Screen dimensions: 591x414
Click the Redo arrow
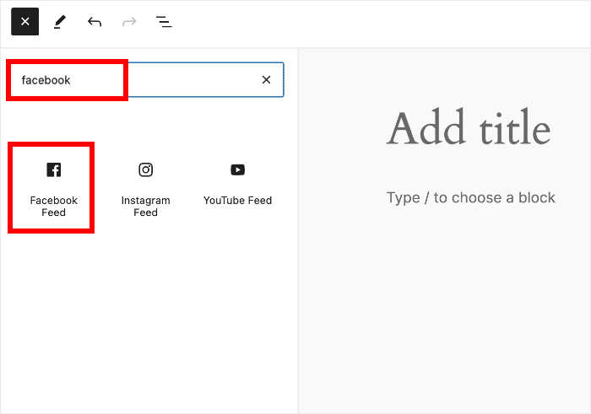click(x=129, y=22)
